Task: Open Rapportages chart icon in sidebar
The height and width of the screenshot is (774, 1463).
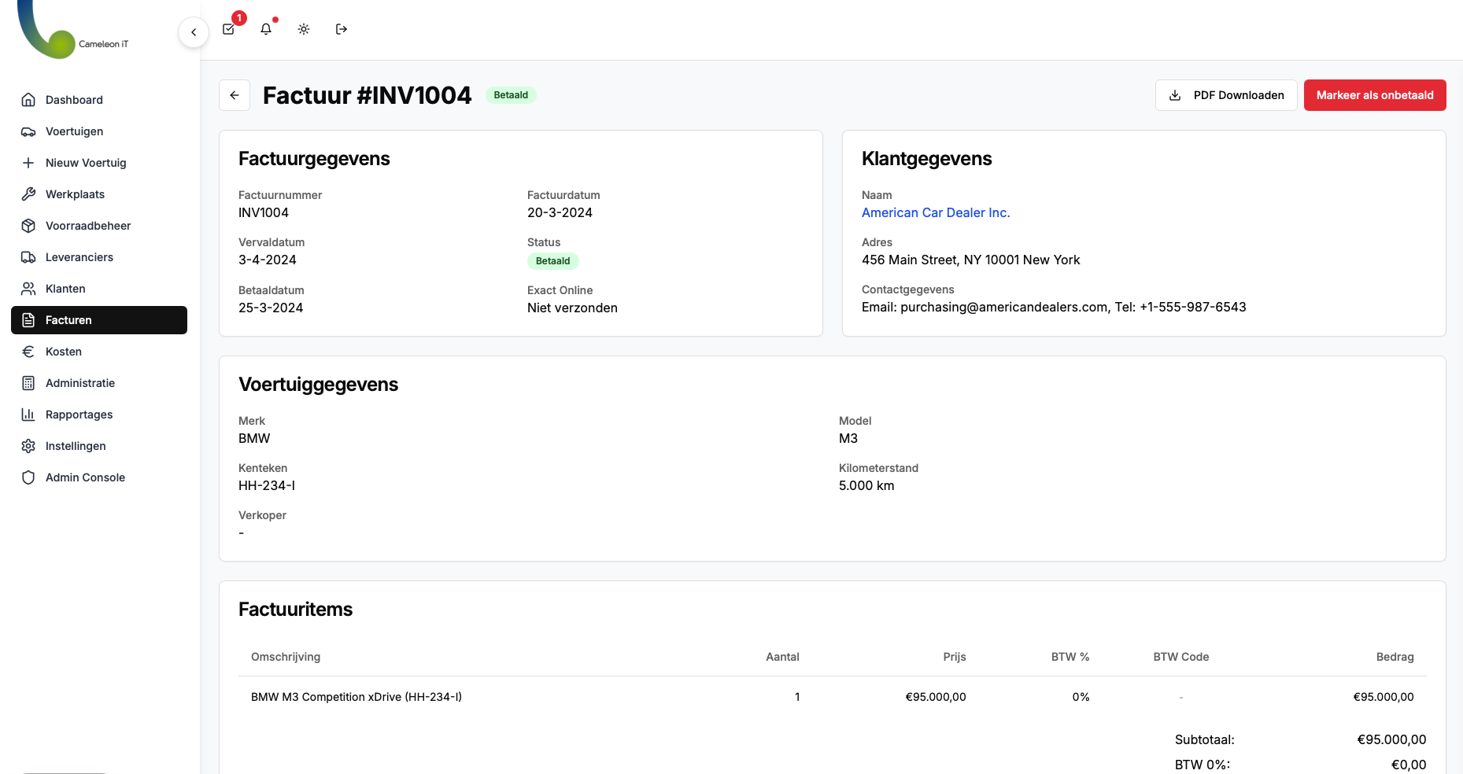Action: tap(28, 415)
